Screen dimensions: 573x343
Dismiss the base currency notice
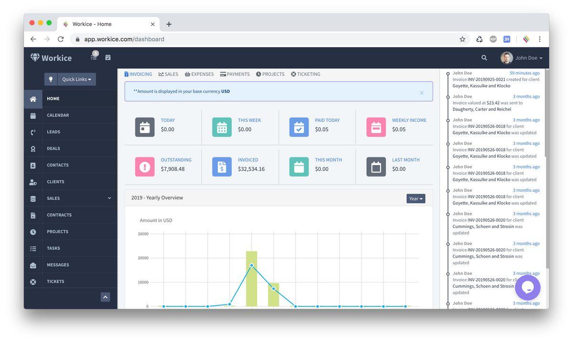coord(421,93)
